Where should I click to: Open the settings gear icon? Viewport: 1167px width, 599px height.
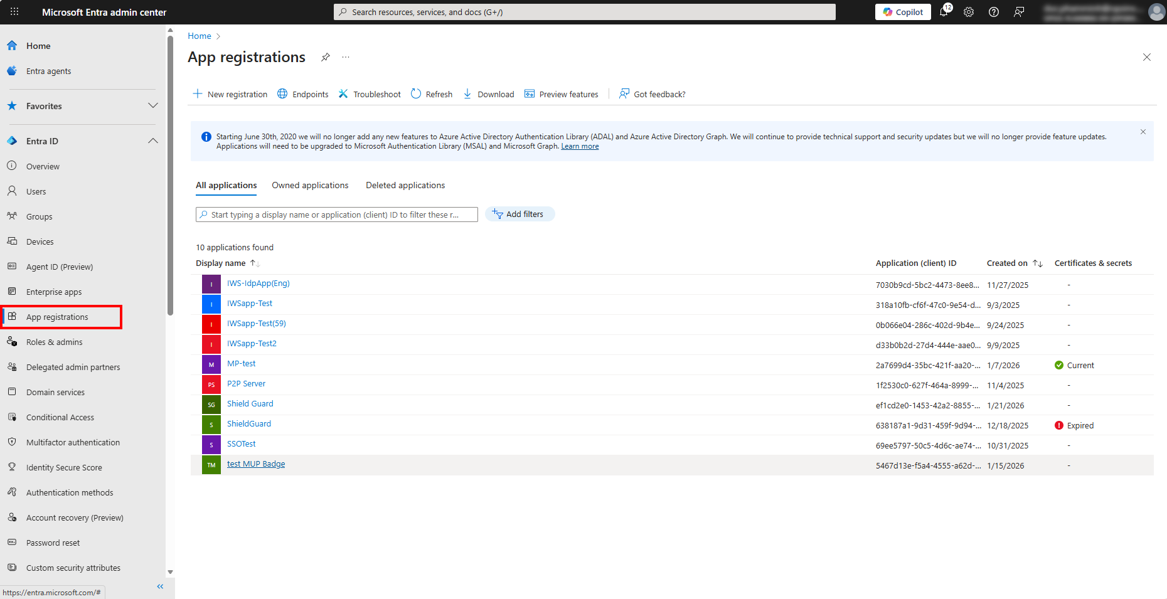pyautogui.click(x=969, y=12)
